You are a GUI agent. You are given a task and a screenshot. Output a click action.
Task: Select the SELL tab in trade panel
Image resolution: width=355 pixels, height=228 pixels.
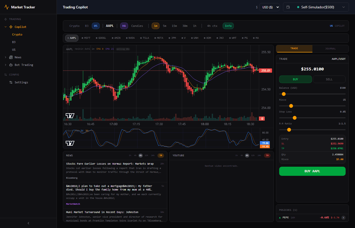point(329,79)
